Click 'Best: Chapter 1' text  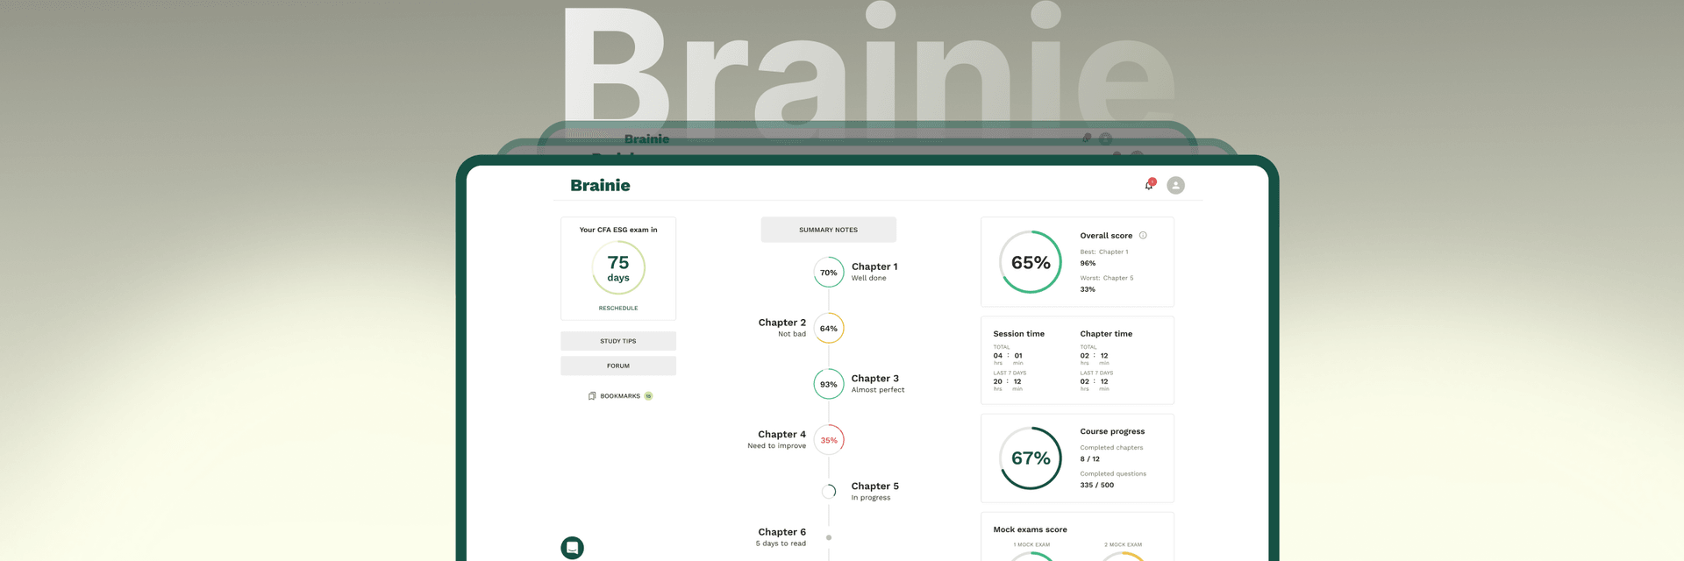pyautogui.click(x=1104, y=252)
